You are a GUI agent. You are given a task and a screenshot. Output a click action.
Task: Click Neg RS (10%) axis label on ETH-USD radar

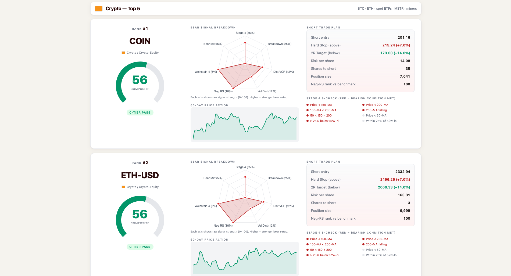(x=223, y=226)
